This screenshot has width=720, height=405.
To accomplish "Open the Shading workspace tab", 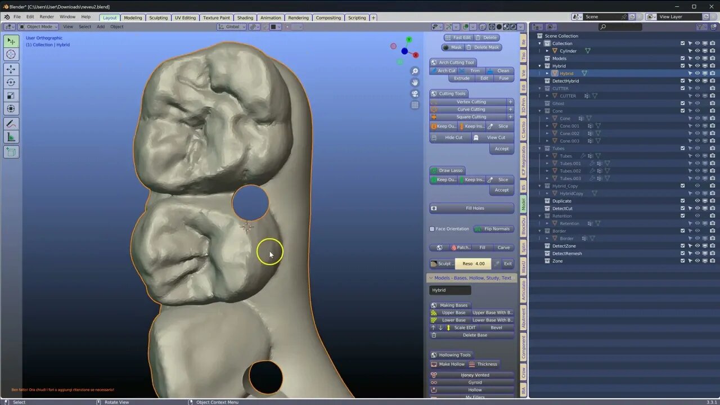I will (245, 17).
